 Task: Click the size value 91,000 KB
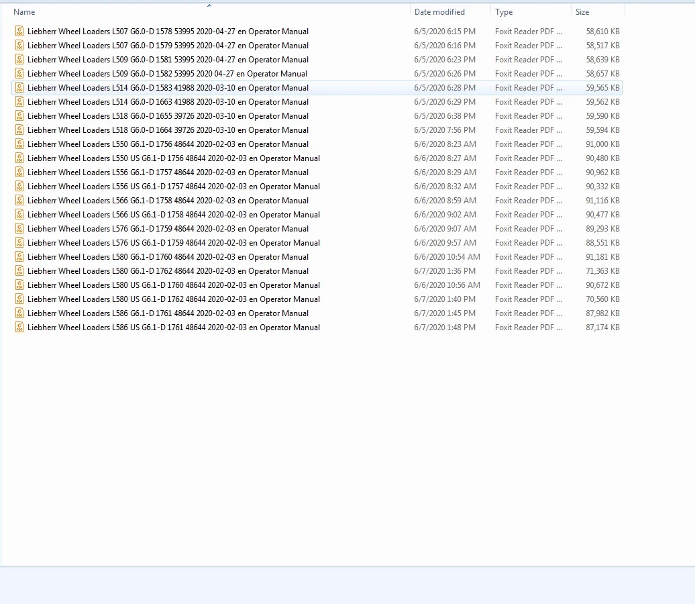(603, 144)
